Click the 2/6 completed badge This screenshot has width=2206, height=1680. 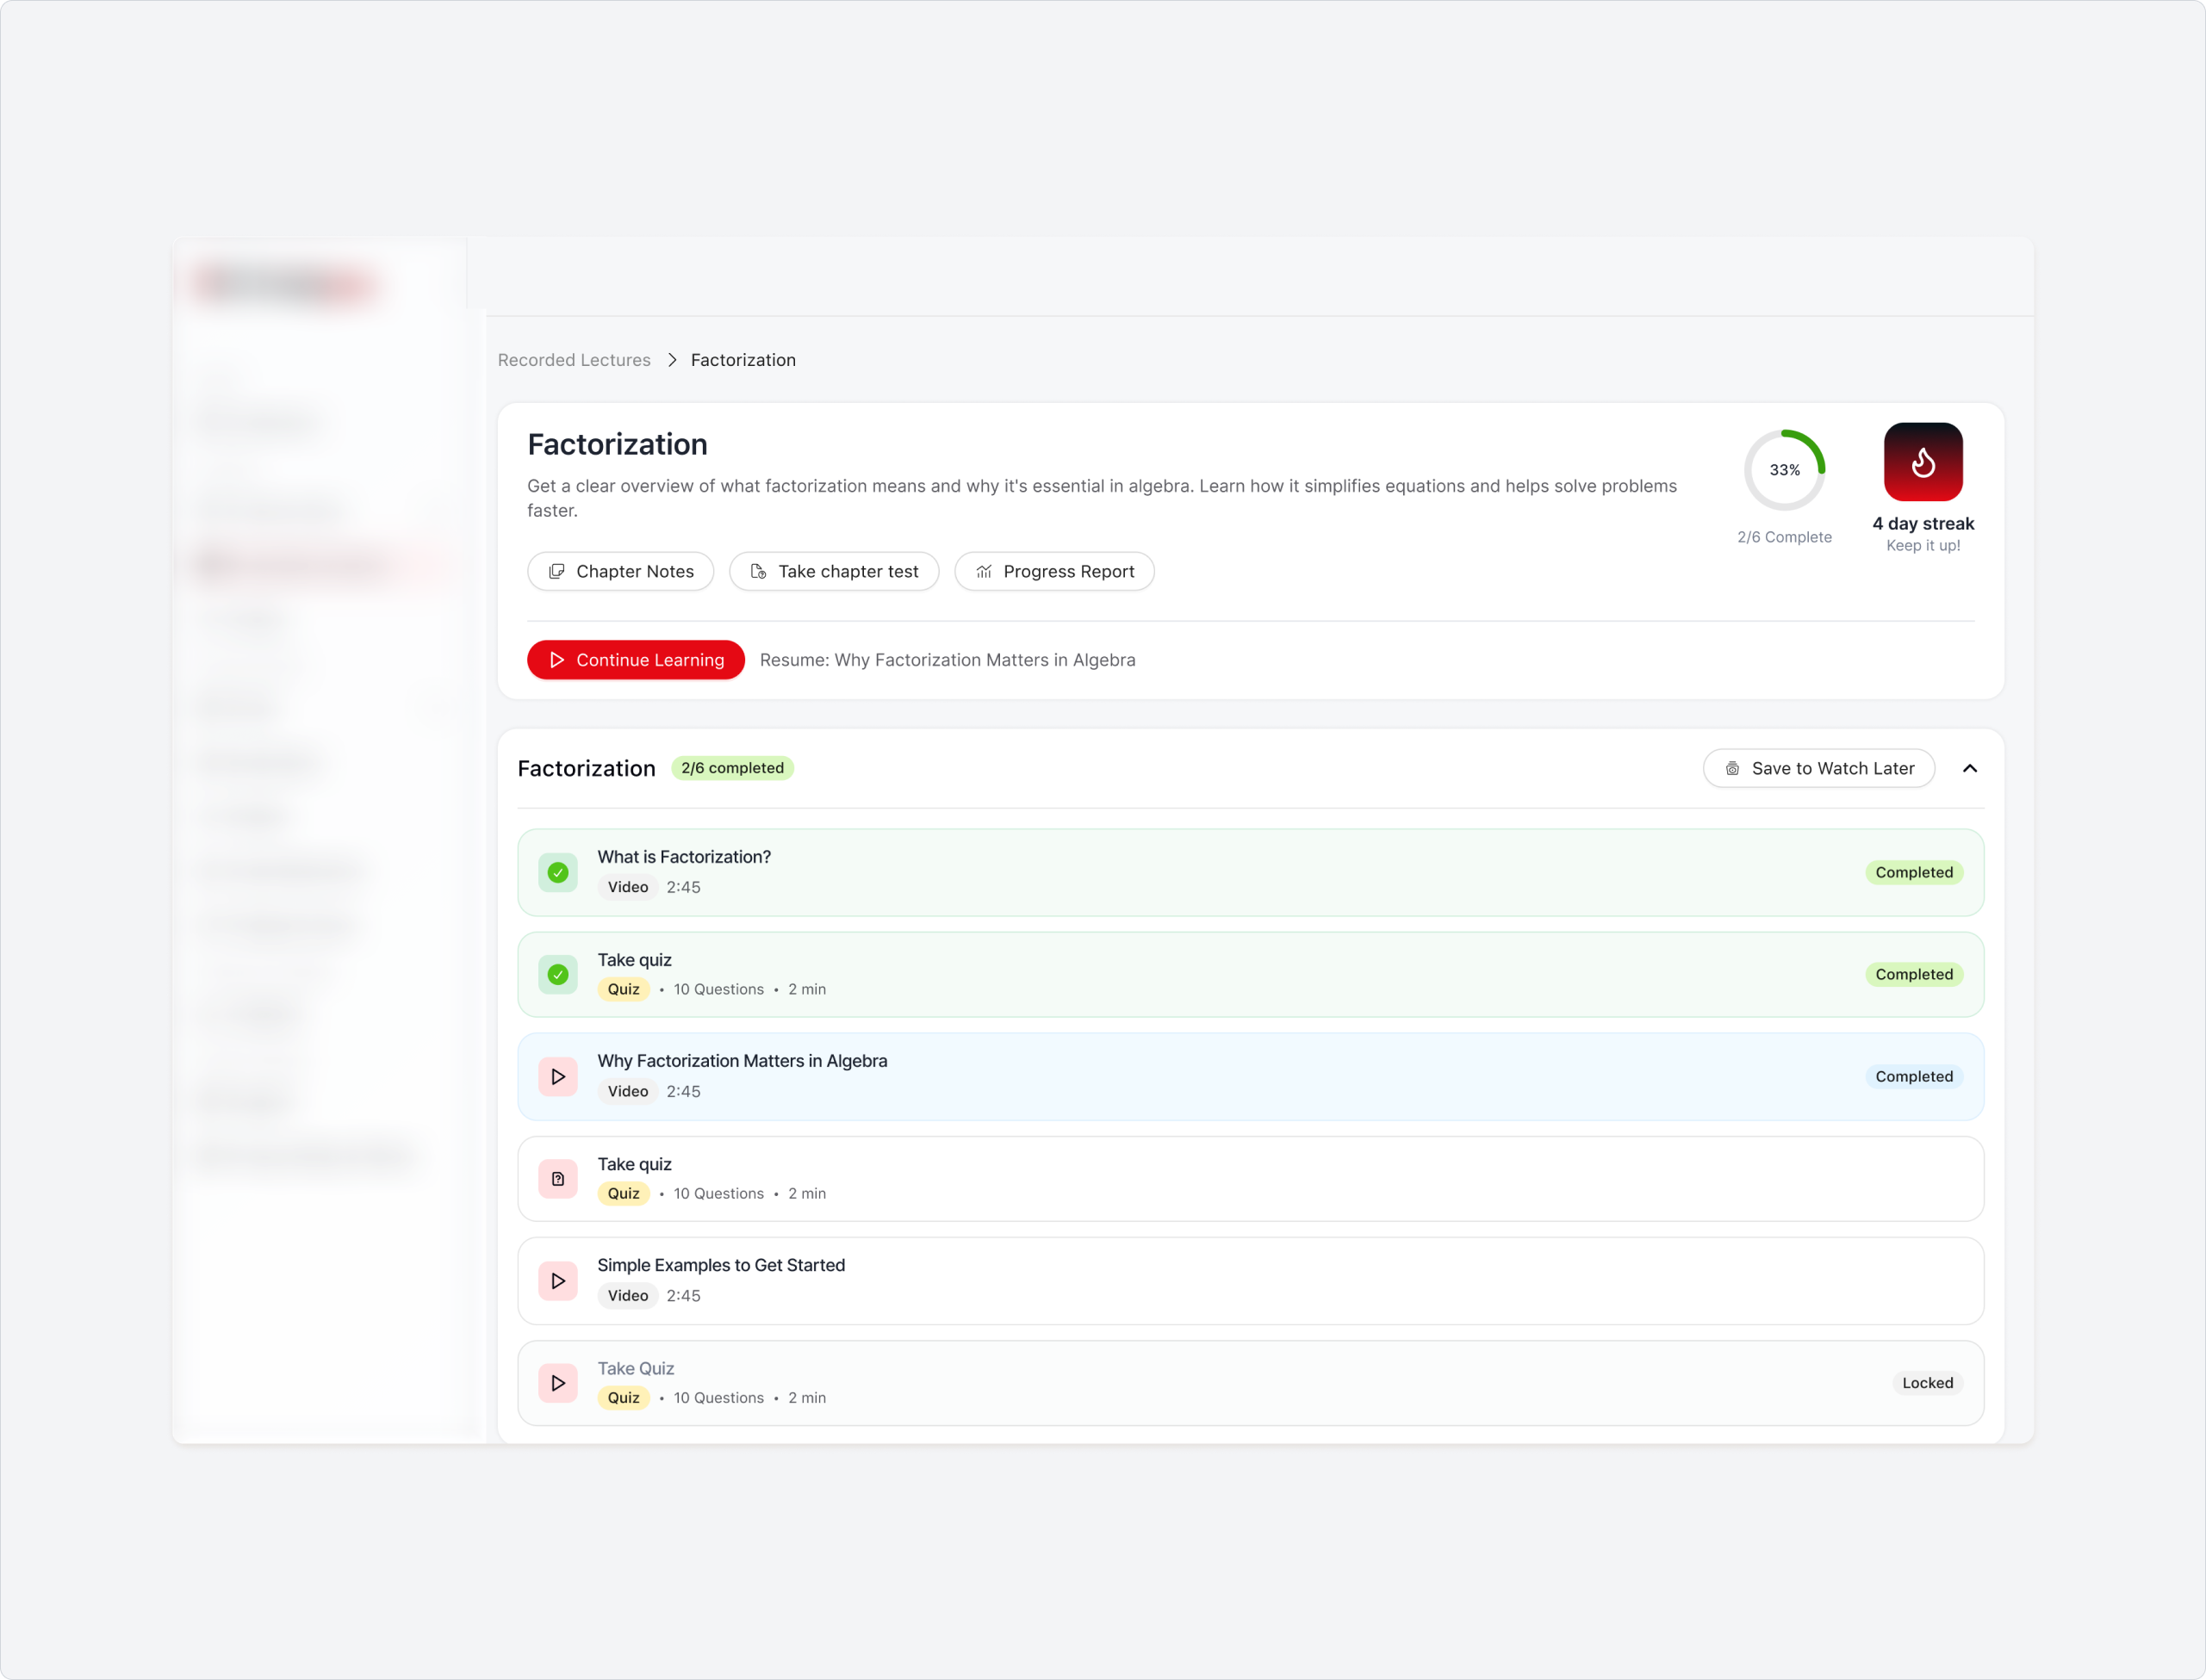[732, 768]
